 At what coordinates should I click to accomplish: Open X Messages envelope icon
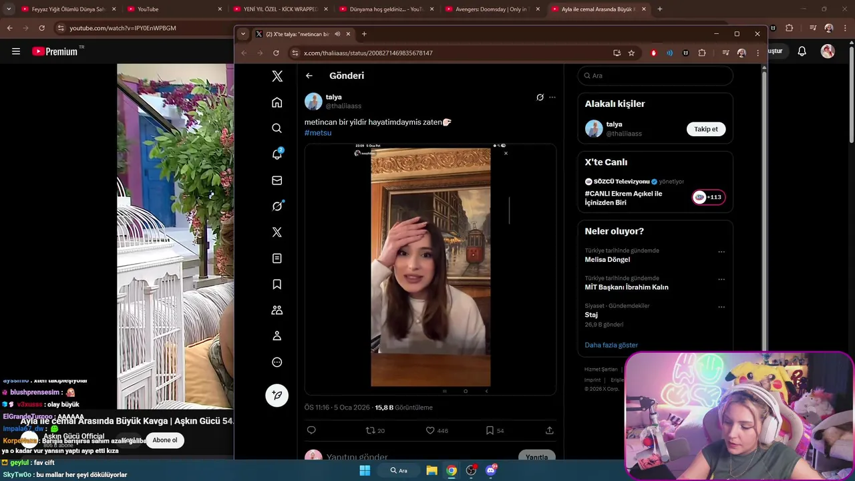[x=277, y=180]
